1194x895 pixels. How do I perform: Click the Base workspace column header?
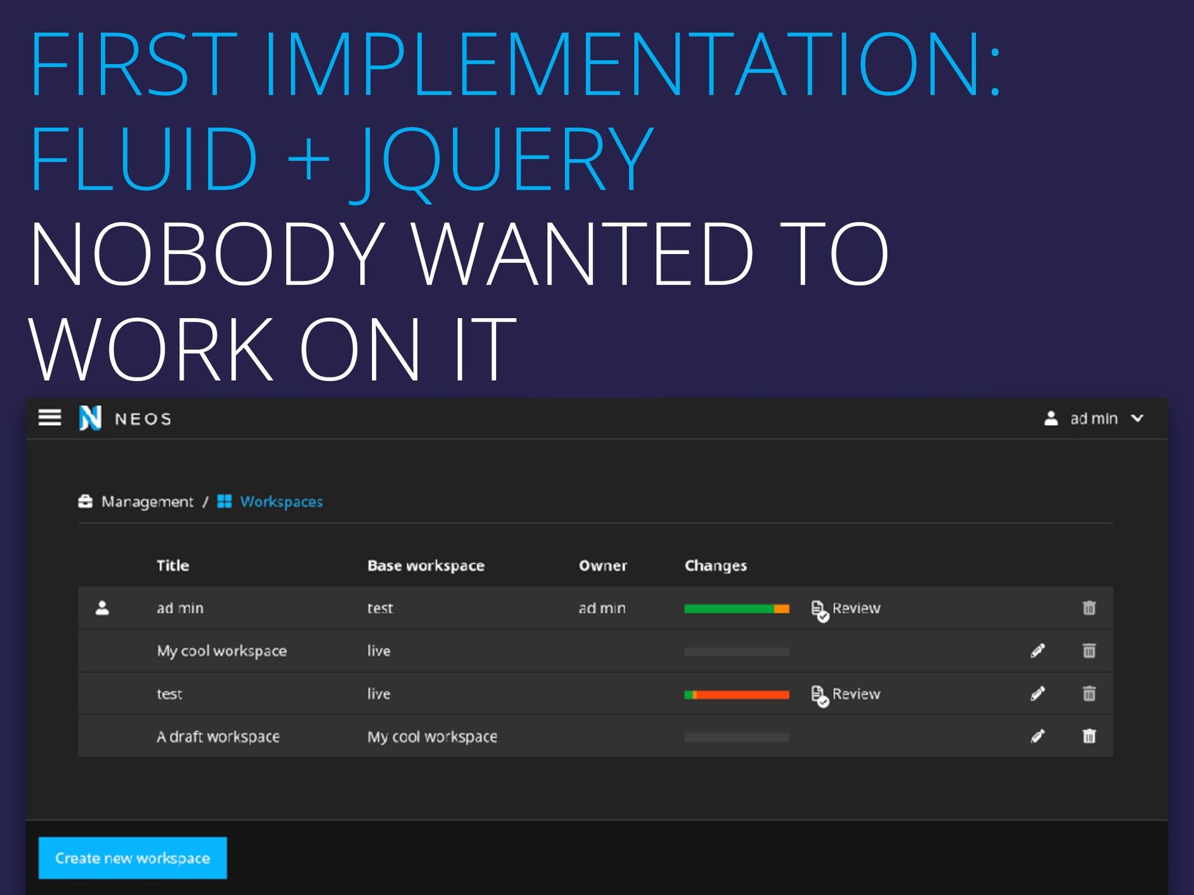tap(426, 566)
